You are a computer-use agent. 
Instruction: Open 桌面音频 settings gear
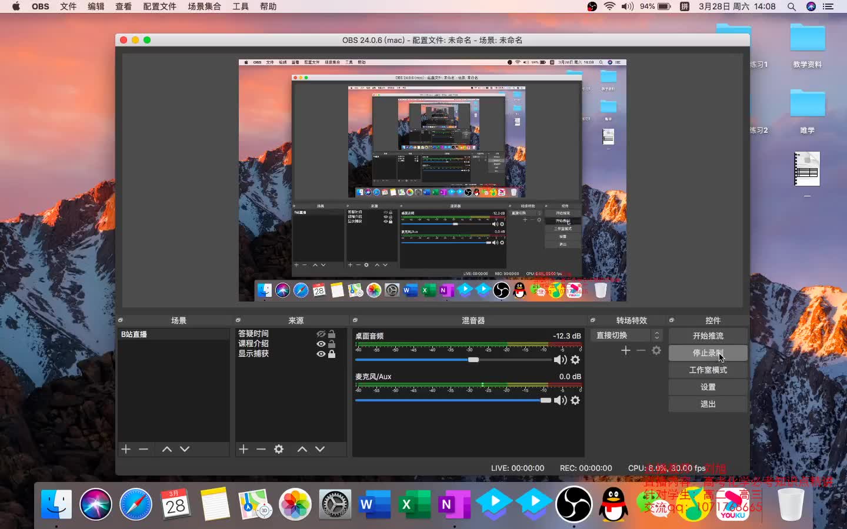[x=575, y=360]
